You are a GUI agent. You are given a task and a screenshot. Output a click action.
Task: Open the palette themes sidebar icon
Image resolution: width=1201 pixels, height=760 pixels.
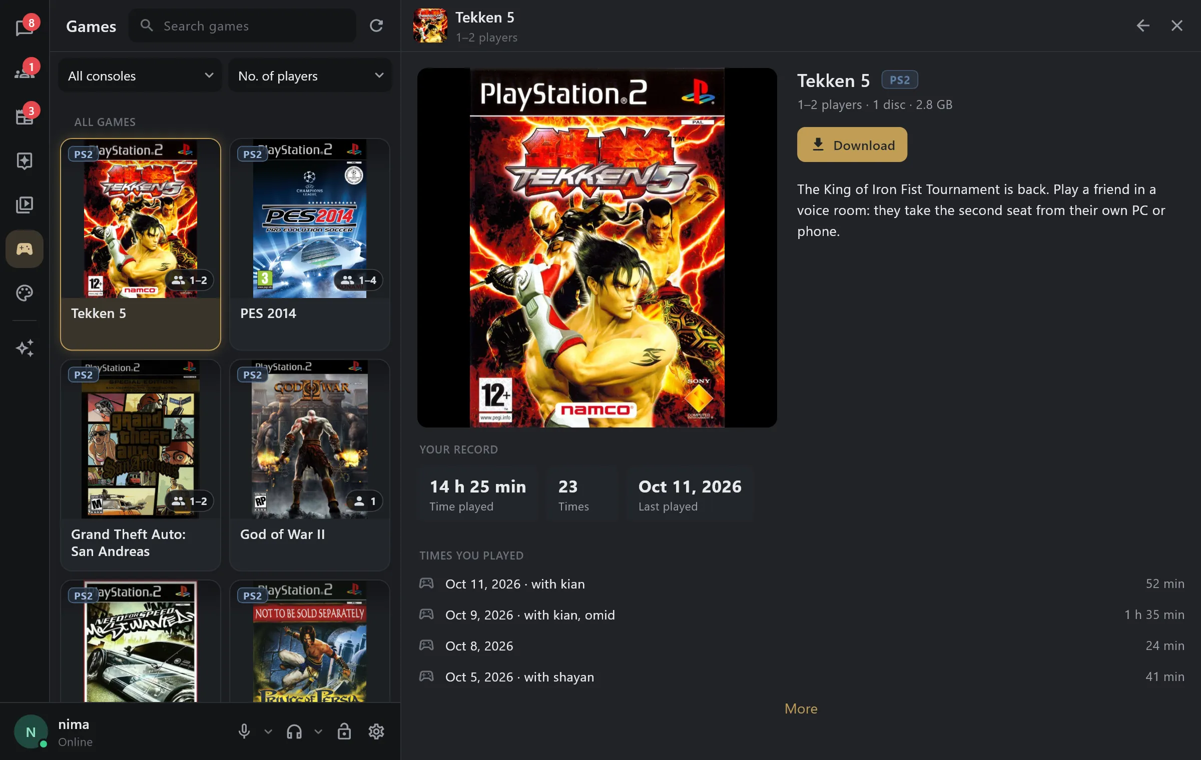tap(25, 292)
